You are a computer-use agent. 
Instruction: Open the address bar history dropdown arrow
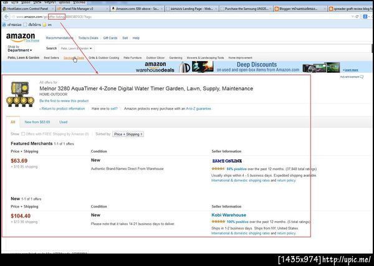(352, 17)
